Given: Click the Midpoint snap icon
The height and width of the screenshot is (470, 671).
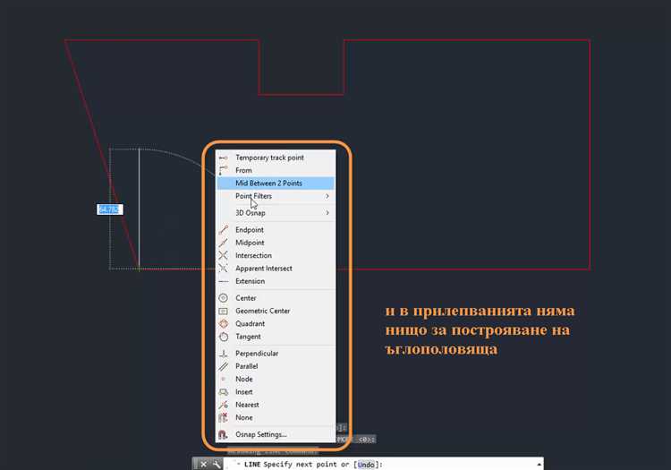Looking at the screenshot, I should click(x=223, y=243).
